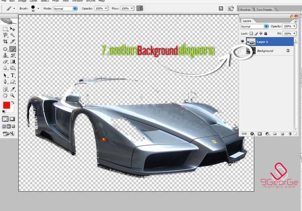The height and width of the screenshot is (211, 302).
Task: Switch to the Tool Presets tab
Action: pos(264,9)
